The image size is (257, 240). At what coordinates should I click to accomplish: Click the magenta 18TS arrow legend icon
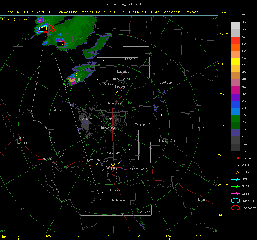point(235,194)
